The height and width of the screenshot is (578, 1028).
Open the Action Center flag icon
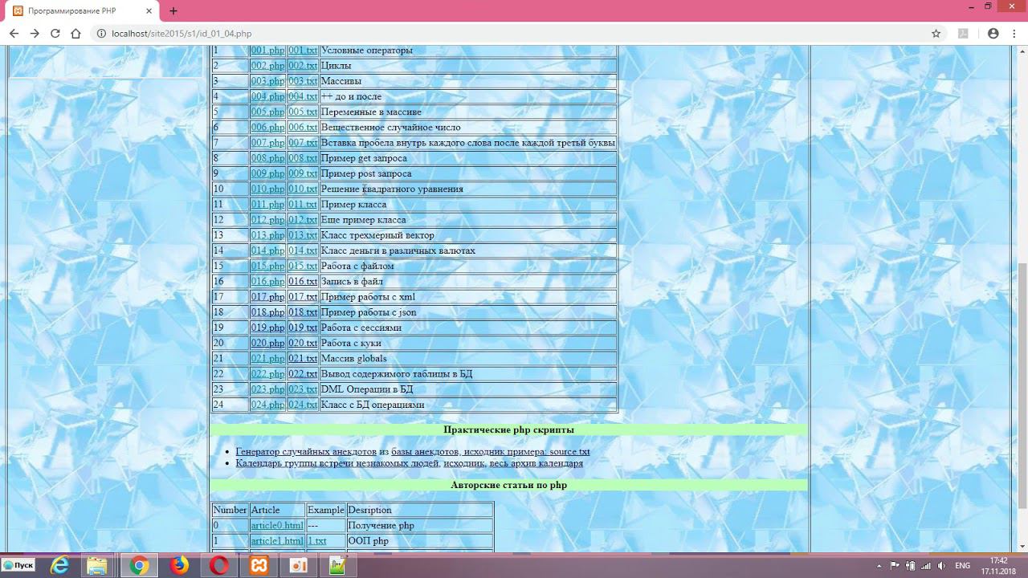pyautogui.click(x=895, y=566)
